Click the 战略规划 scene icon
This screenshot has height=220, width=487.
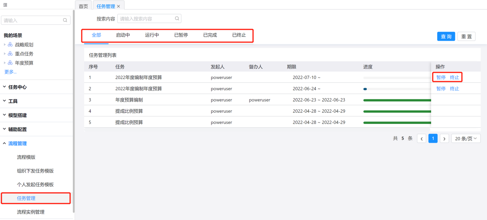tap(10, 45)
